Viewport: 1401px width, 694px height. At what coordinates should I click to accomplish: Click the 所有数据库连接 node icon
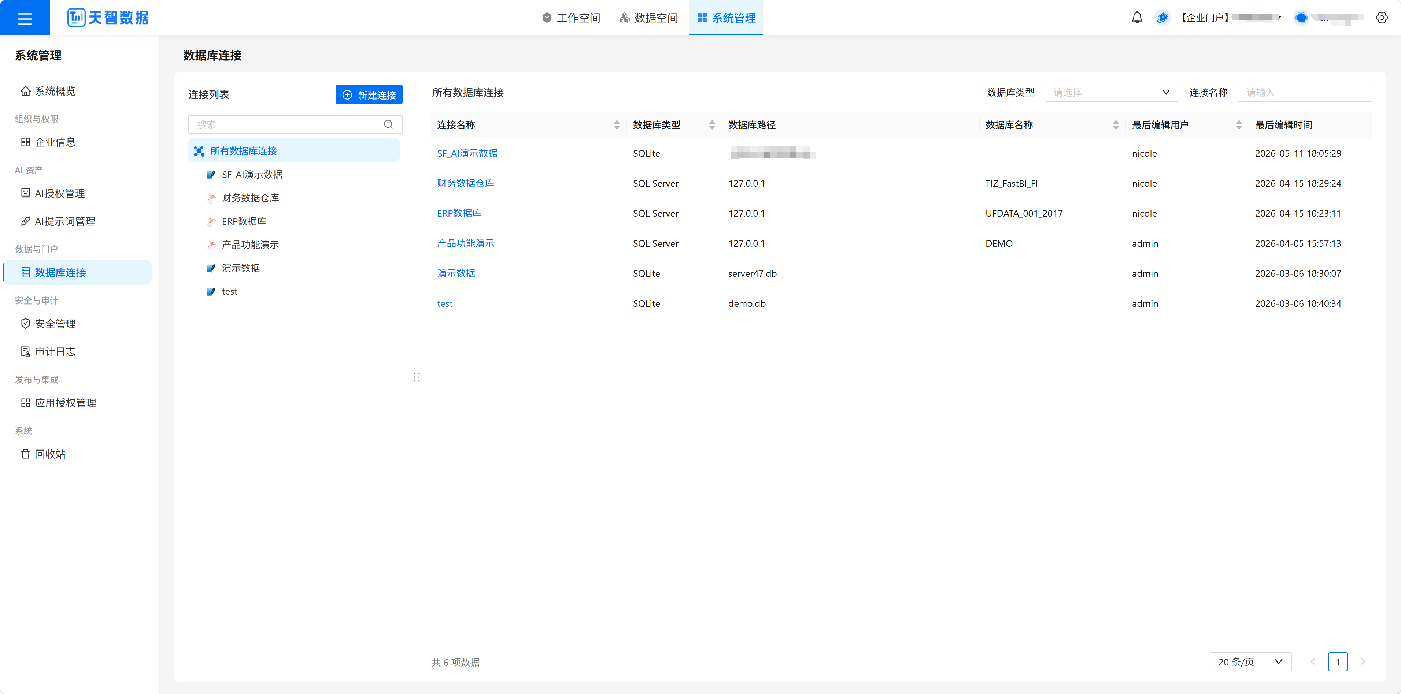pos(199,151)
